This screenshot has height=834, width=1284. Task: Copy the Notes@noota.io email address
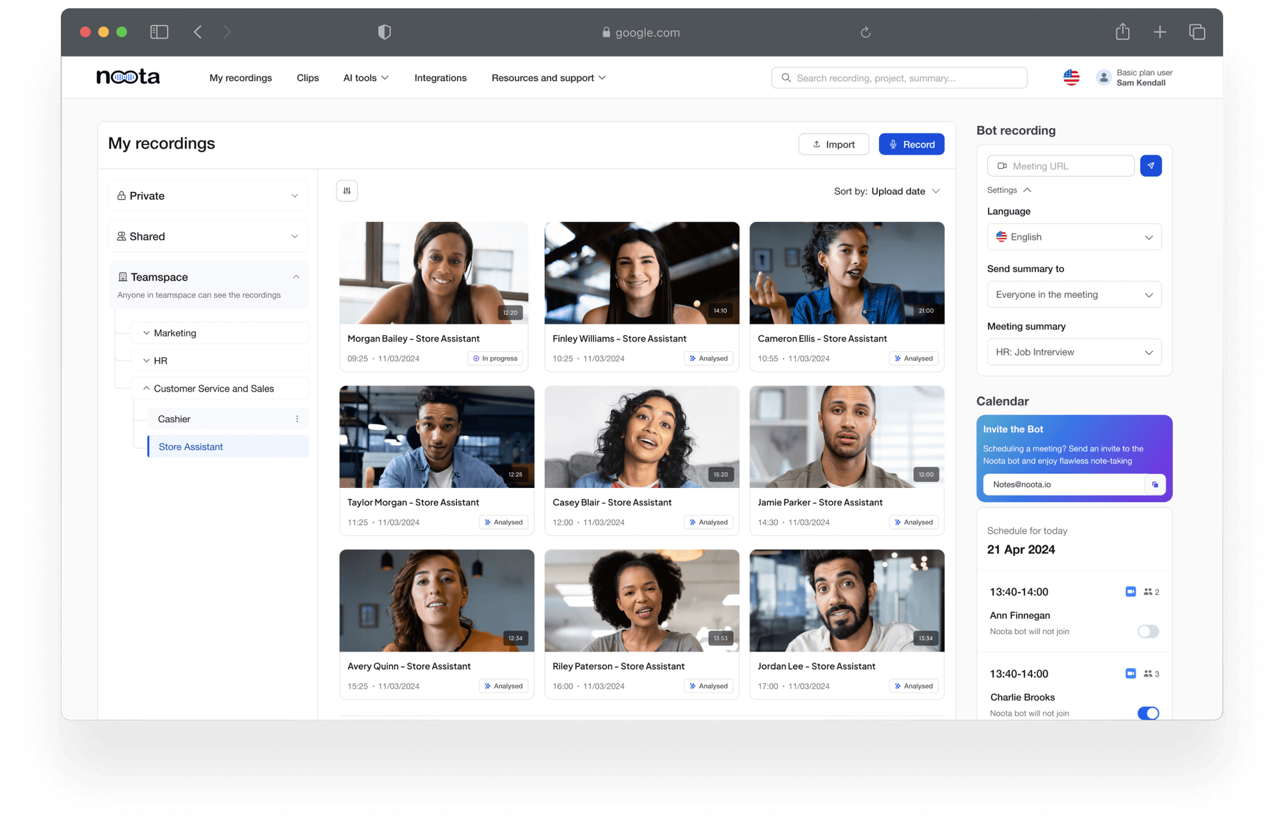(1155, 485)
